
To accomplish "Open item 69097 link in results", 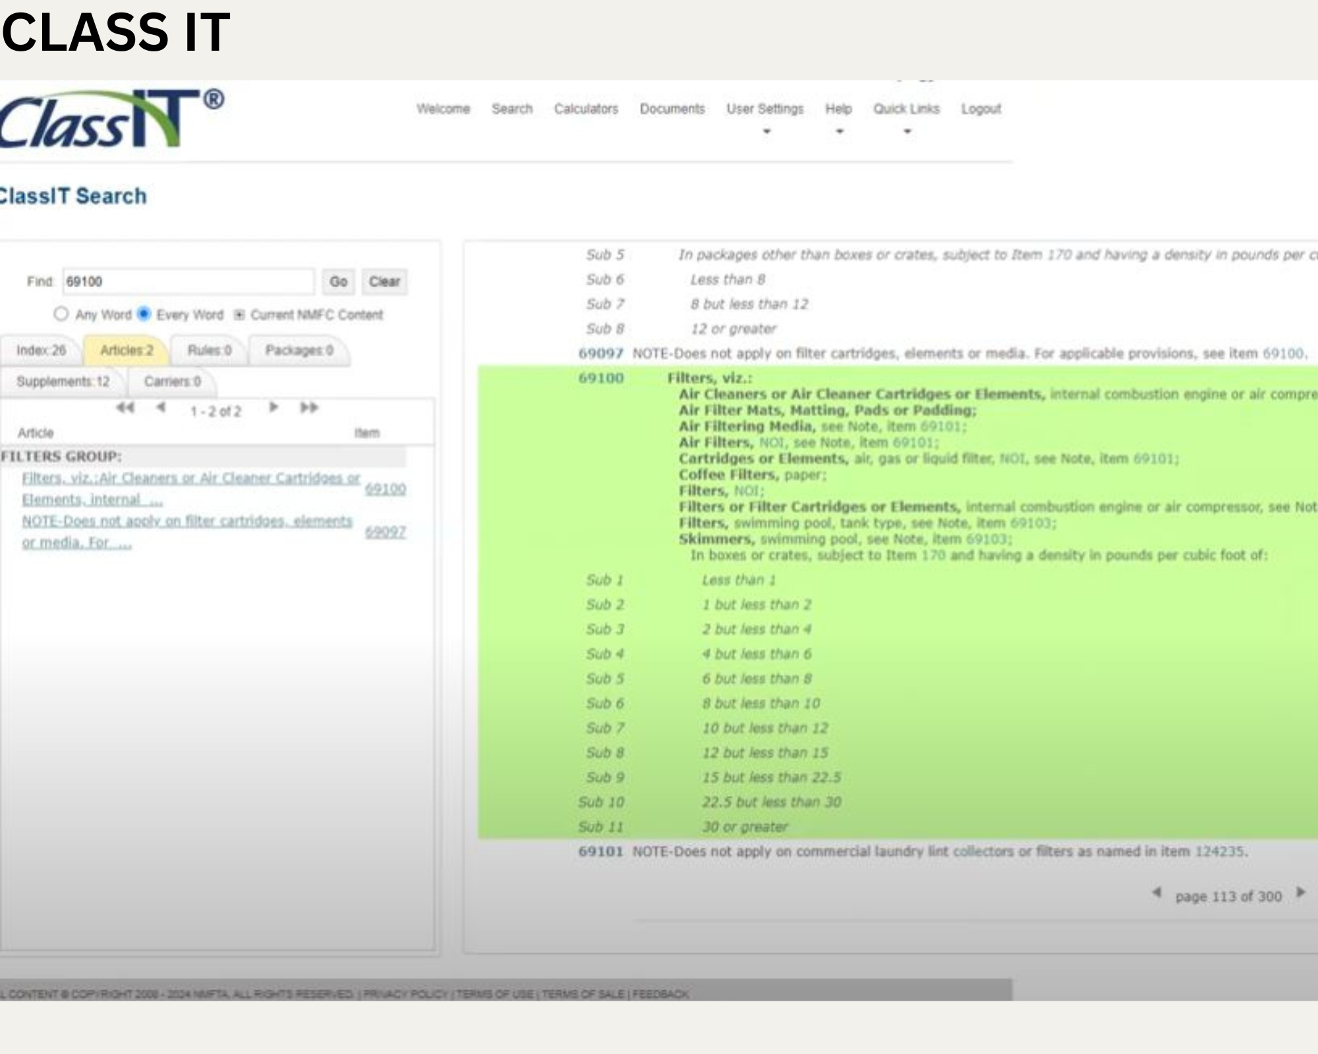I will 386,532.
